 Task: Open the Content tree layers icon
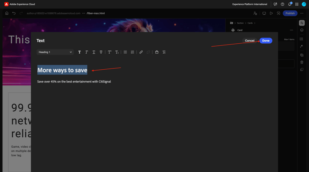(302, 30)
